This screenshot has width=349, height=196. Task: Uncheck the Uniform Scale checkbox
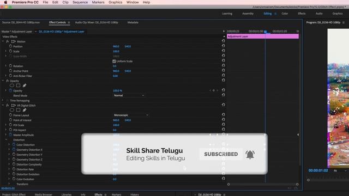[114, 61]
